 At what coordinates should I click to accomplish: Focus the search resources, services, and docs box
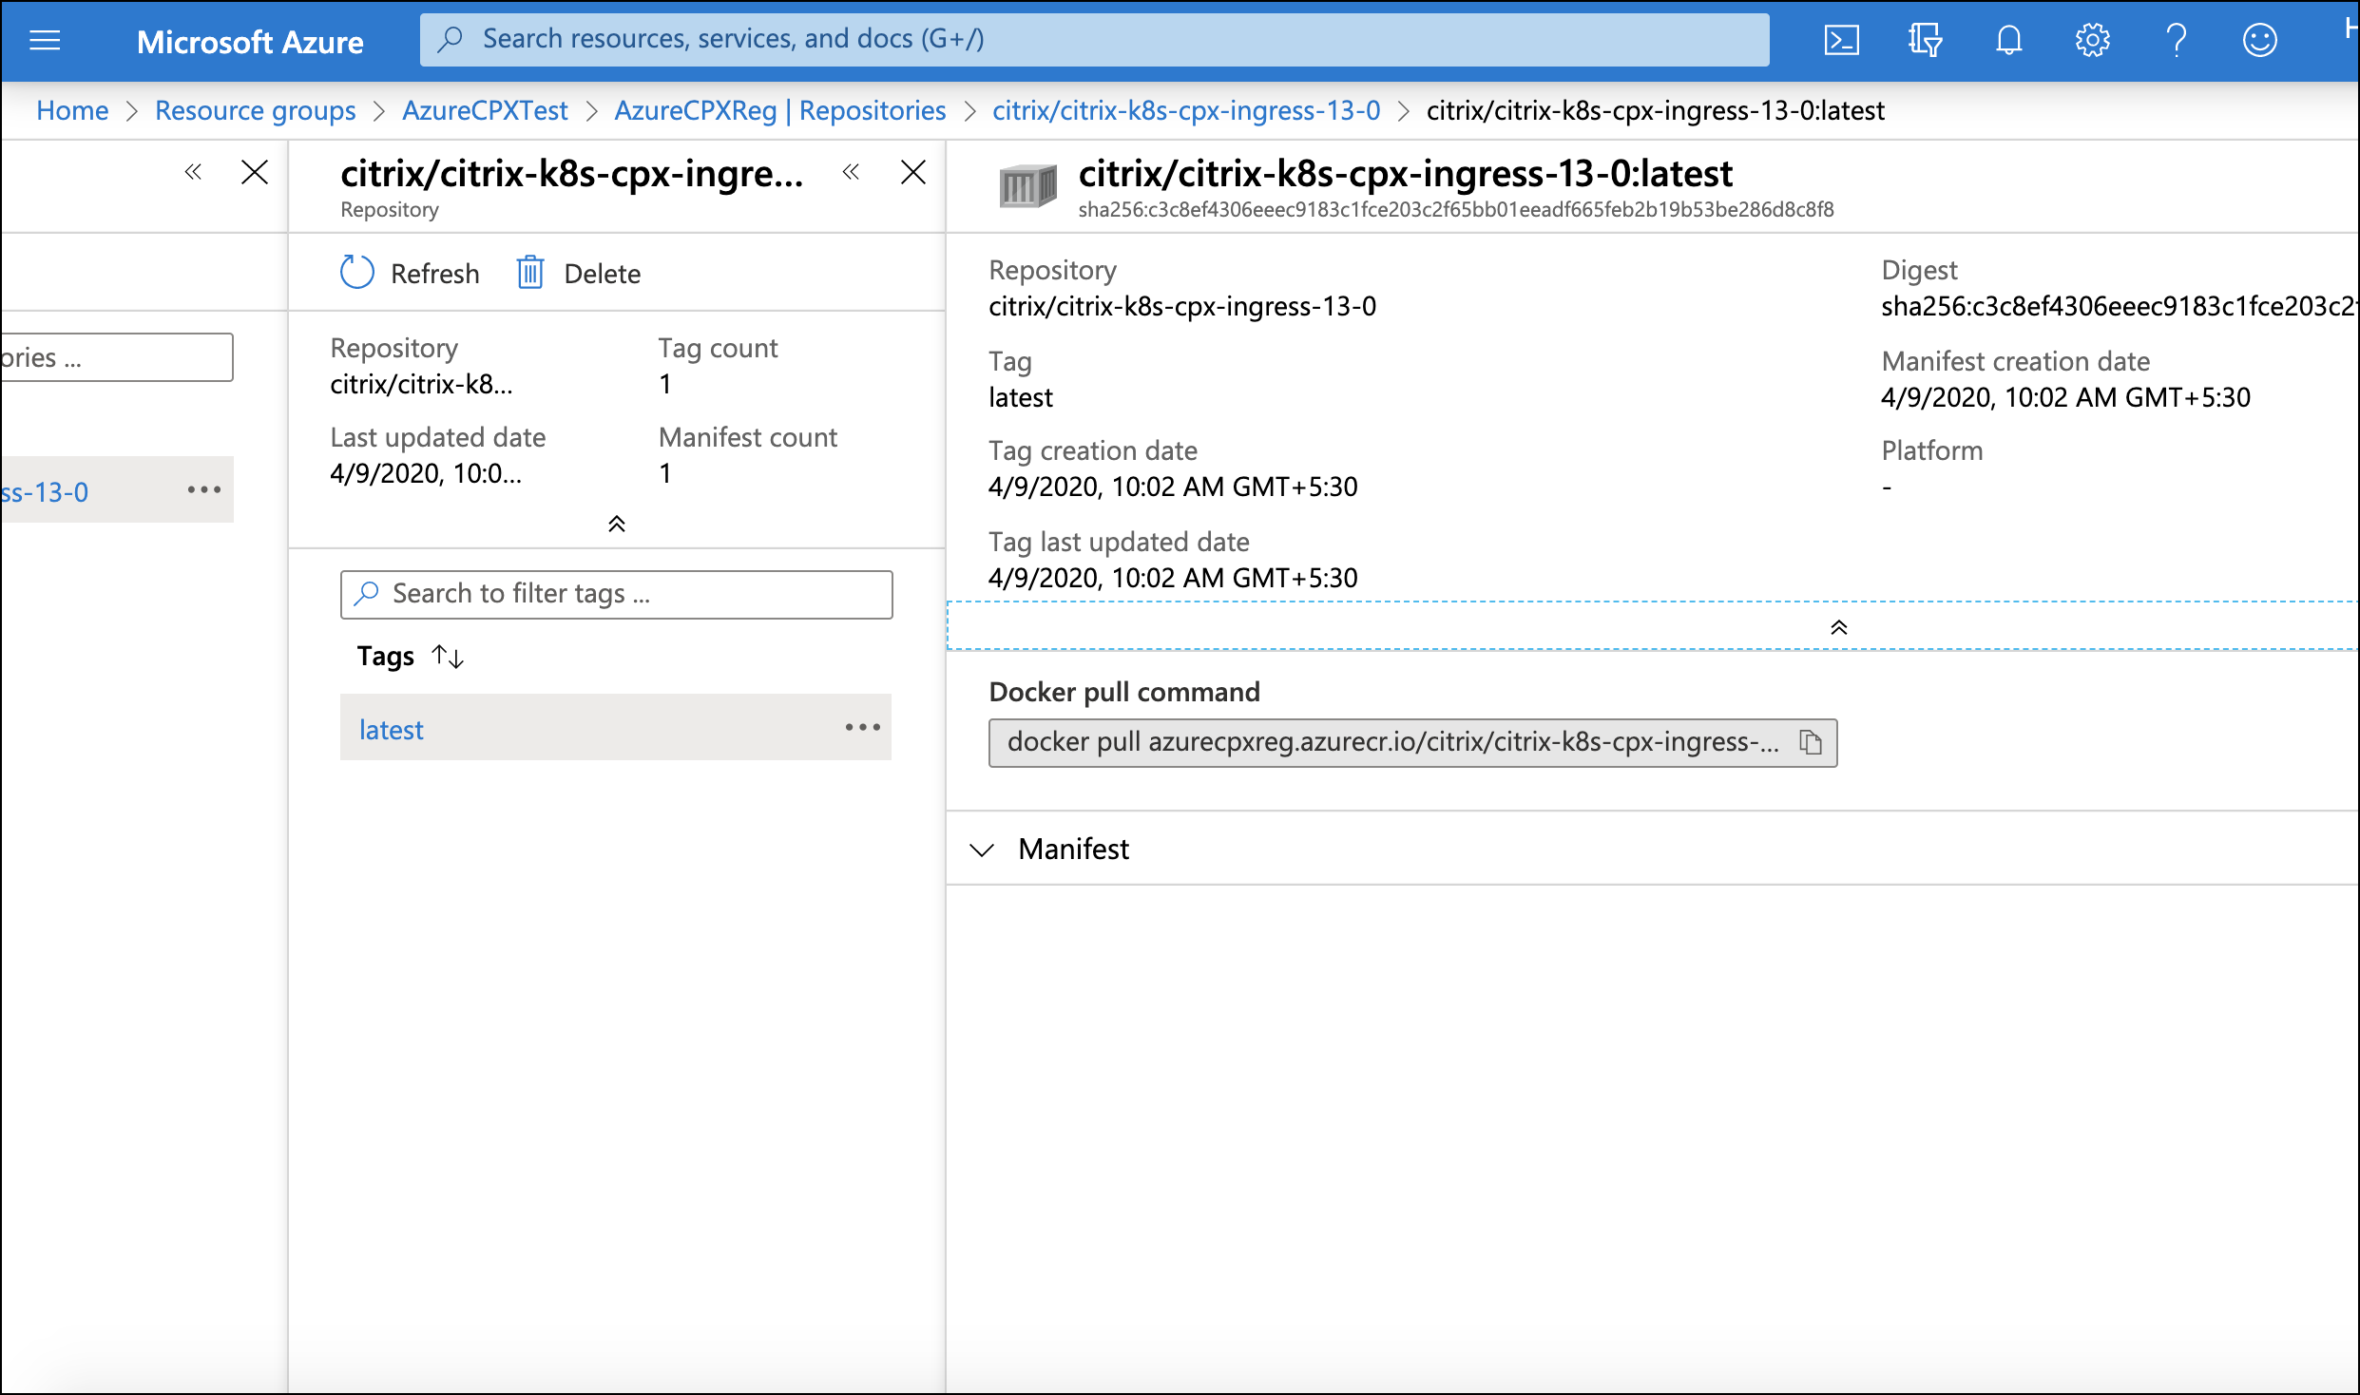tap(1094, 39)
